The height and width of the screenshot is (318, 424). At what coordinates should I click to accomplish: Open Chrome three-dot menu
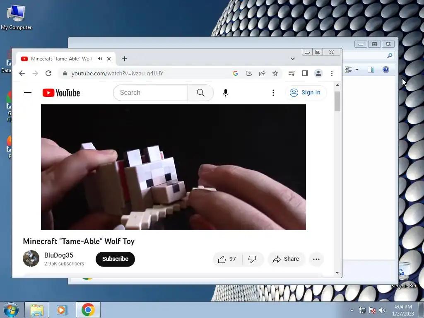pyautogui.click(x=332, y=73)
